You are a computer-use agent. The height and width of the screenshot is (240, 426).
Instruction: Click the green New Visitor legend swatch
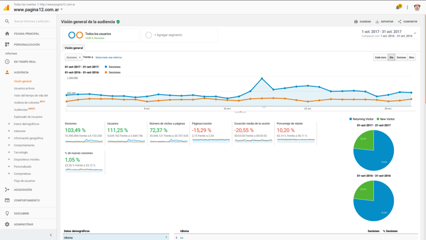tap(378, 119)
